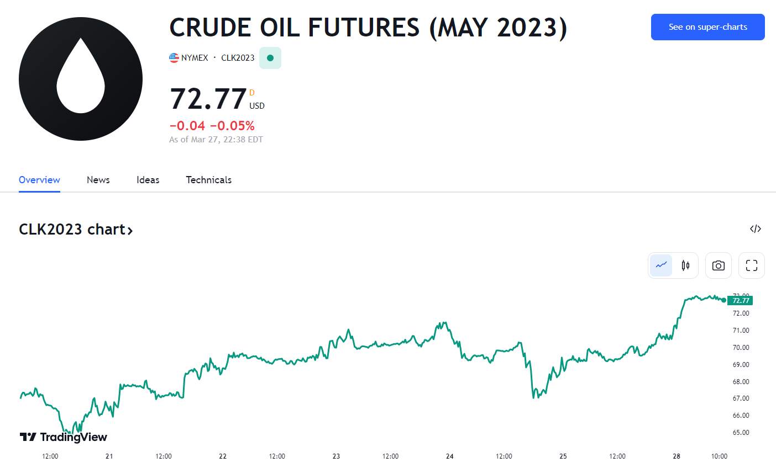
Task: Click the green market open status indicator
Action: click(x=270, y=58)
